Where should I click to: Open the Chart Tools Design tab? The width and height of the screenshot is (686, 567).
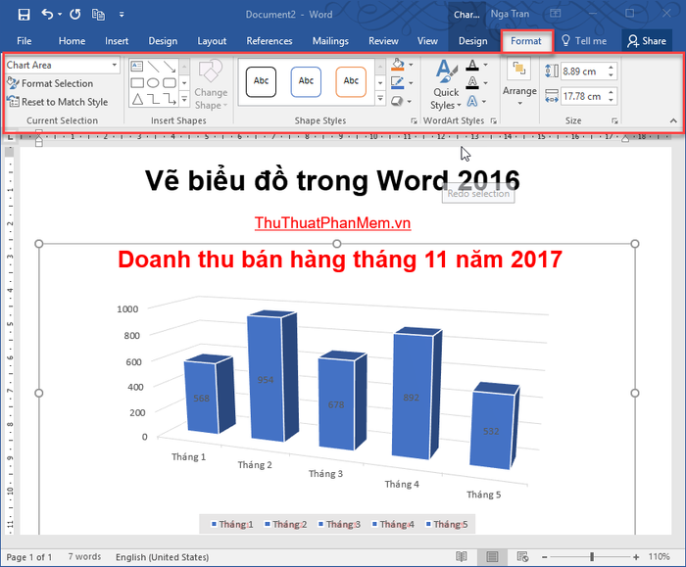point(472,41)
